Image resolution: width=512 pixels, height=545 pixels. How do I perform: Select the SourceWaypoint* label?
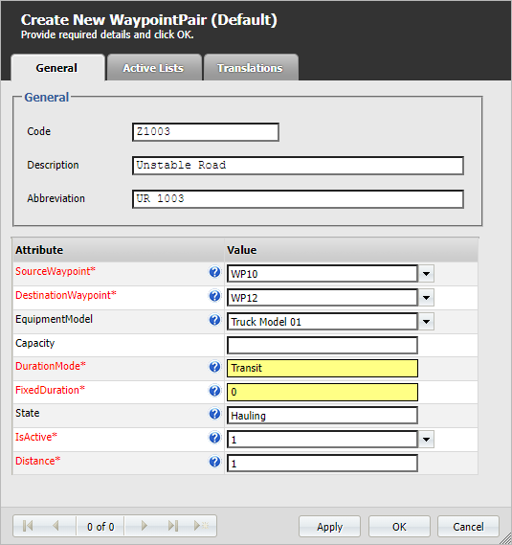pos(56,271)
